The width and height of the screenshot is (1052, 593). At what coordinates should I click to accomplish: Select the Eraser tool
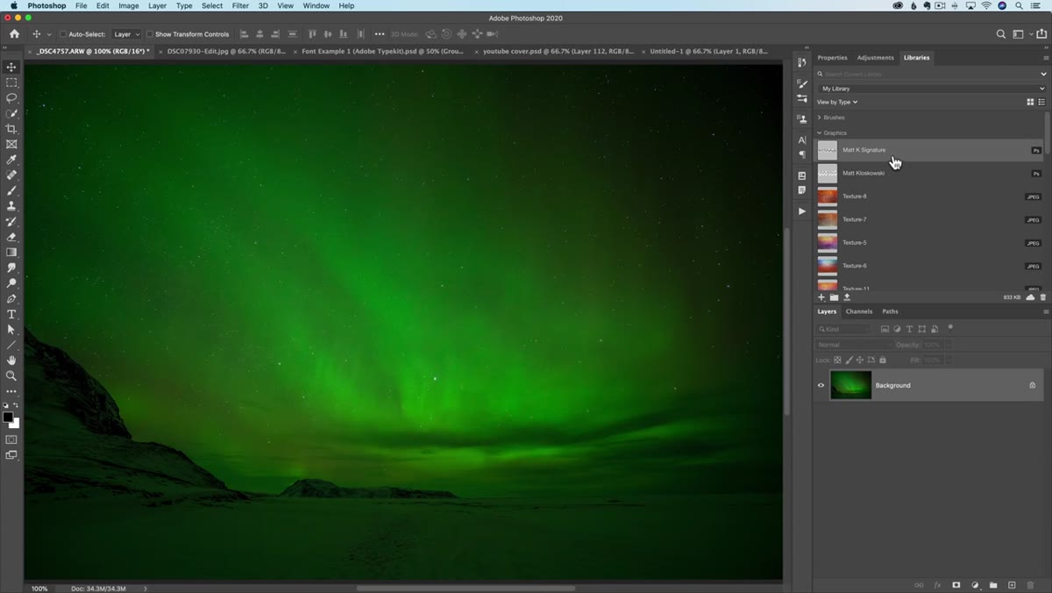click(11, 237)
